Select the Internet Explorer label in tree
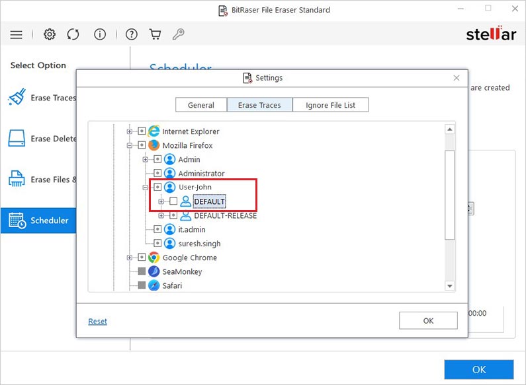Viewport: 526px width, 385px height. click(191, 131)
